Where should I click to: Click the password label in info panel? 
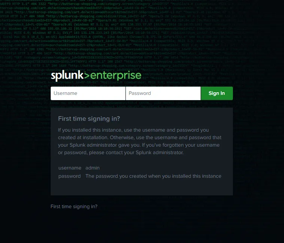(x=69, y=176)
